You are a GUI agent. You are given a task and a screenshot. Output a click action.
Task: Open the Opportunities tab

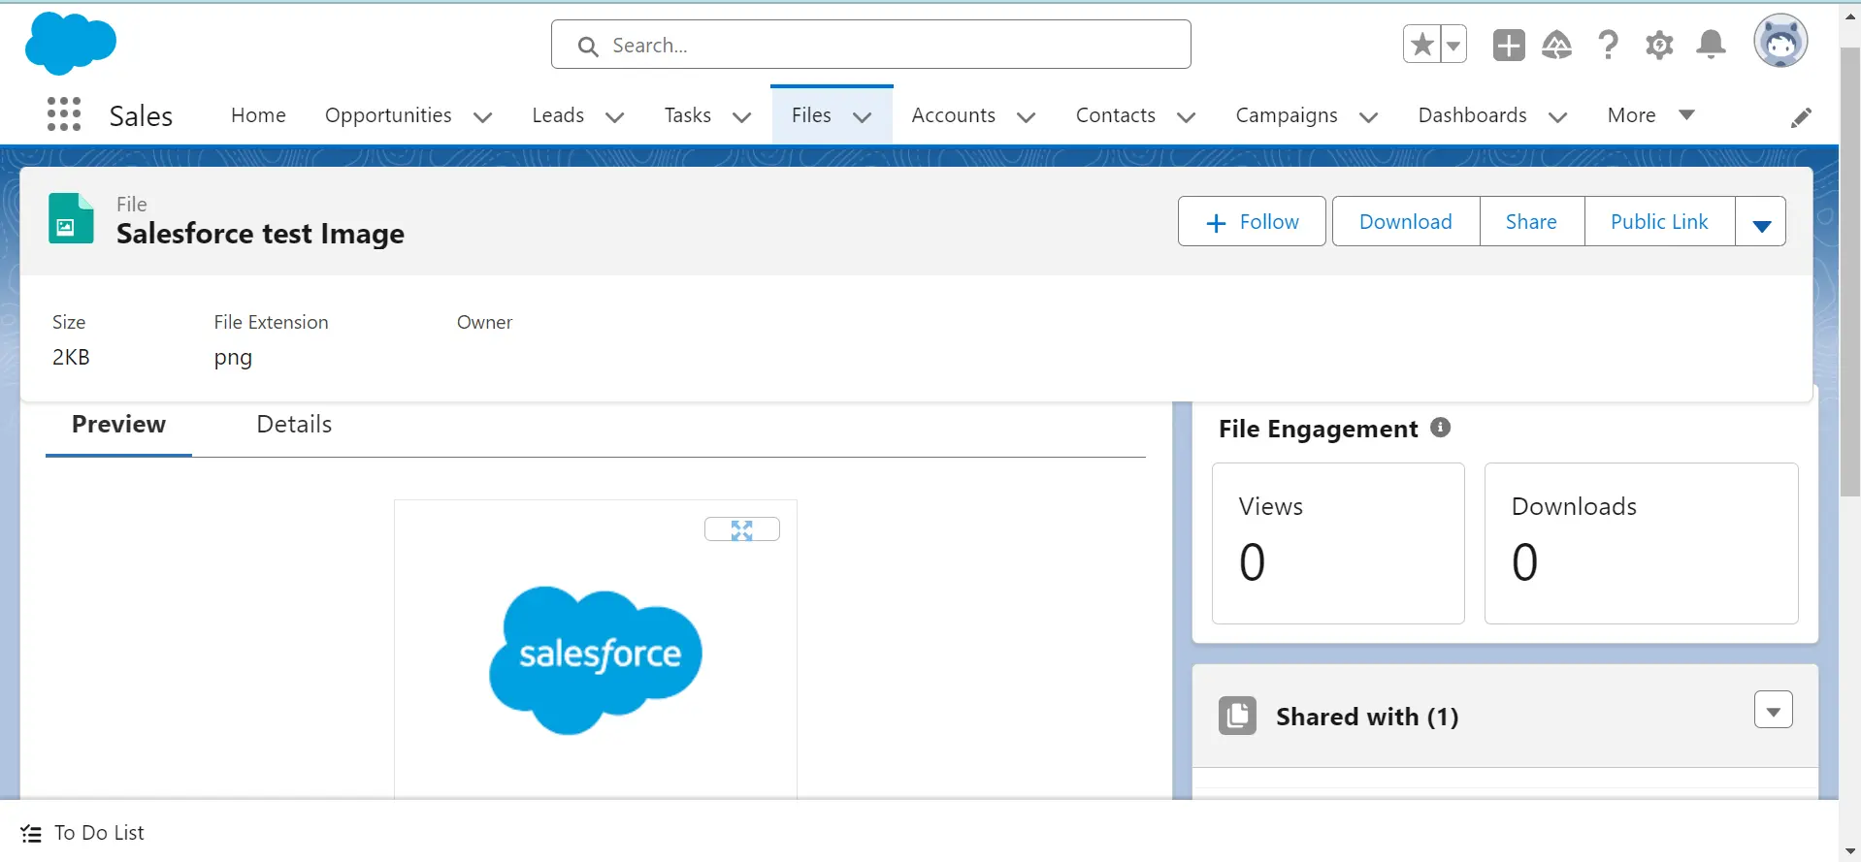point(388,115)
